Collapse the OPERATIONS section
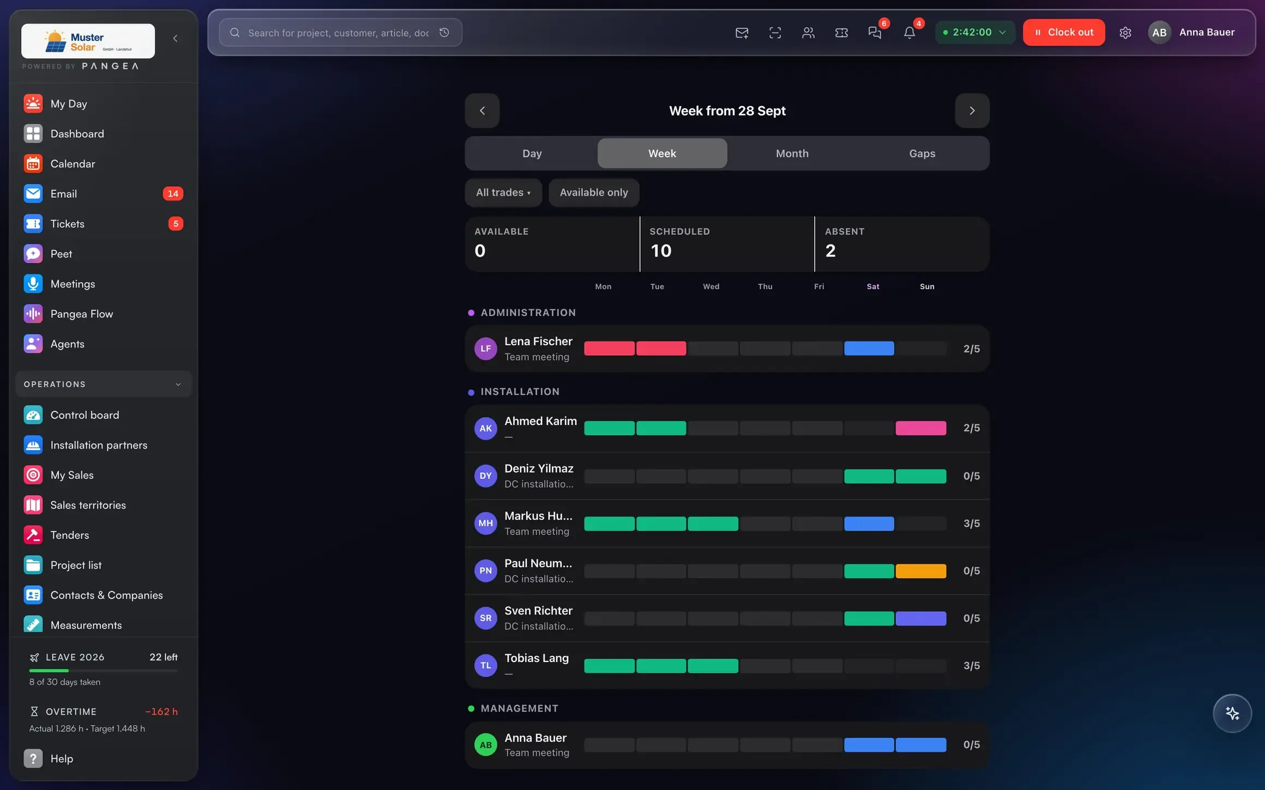The height and width of the screenshot is (790, 1265). point(104,384)
